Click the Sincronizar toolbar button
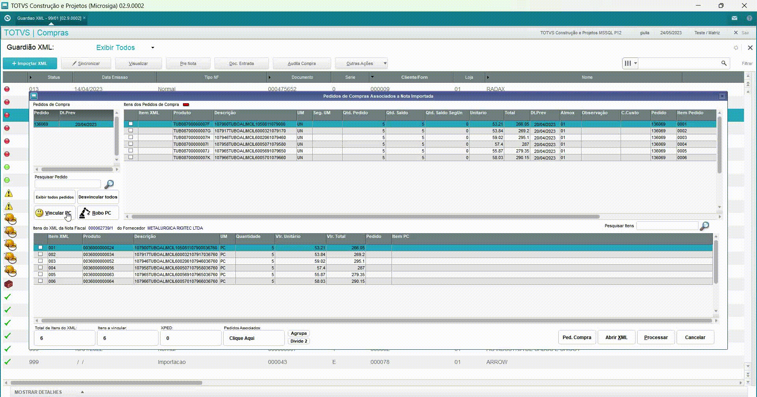This screenshot has width=757, height=397. tap(86, 63)
